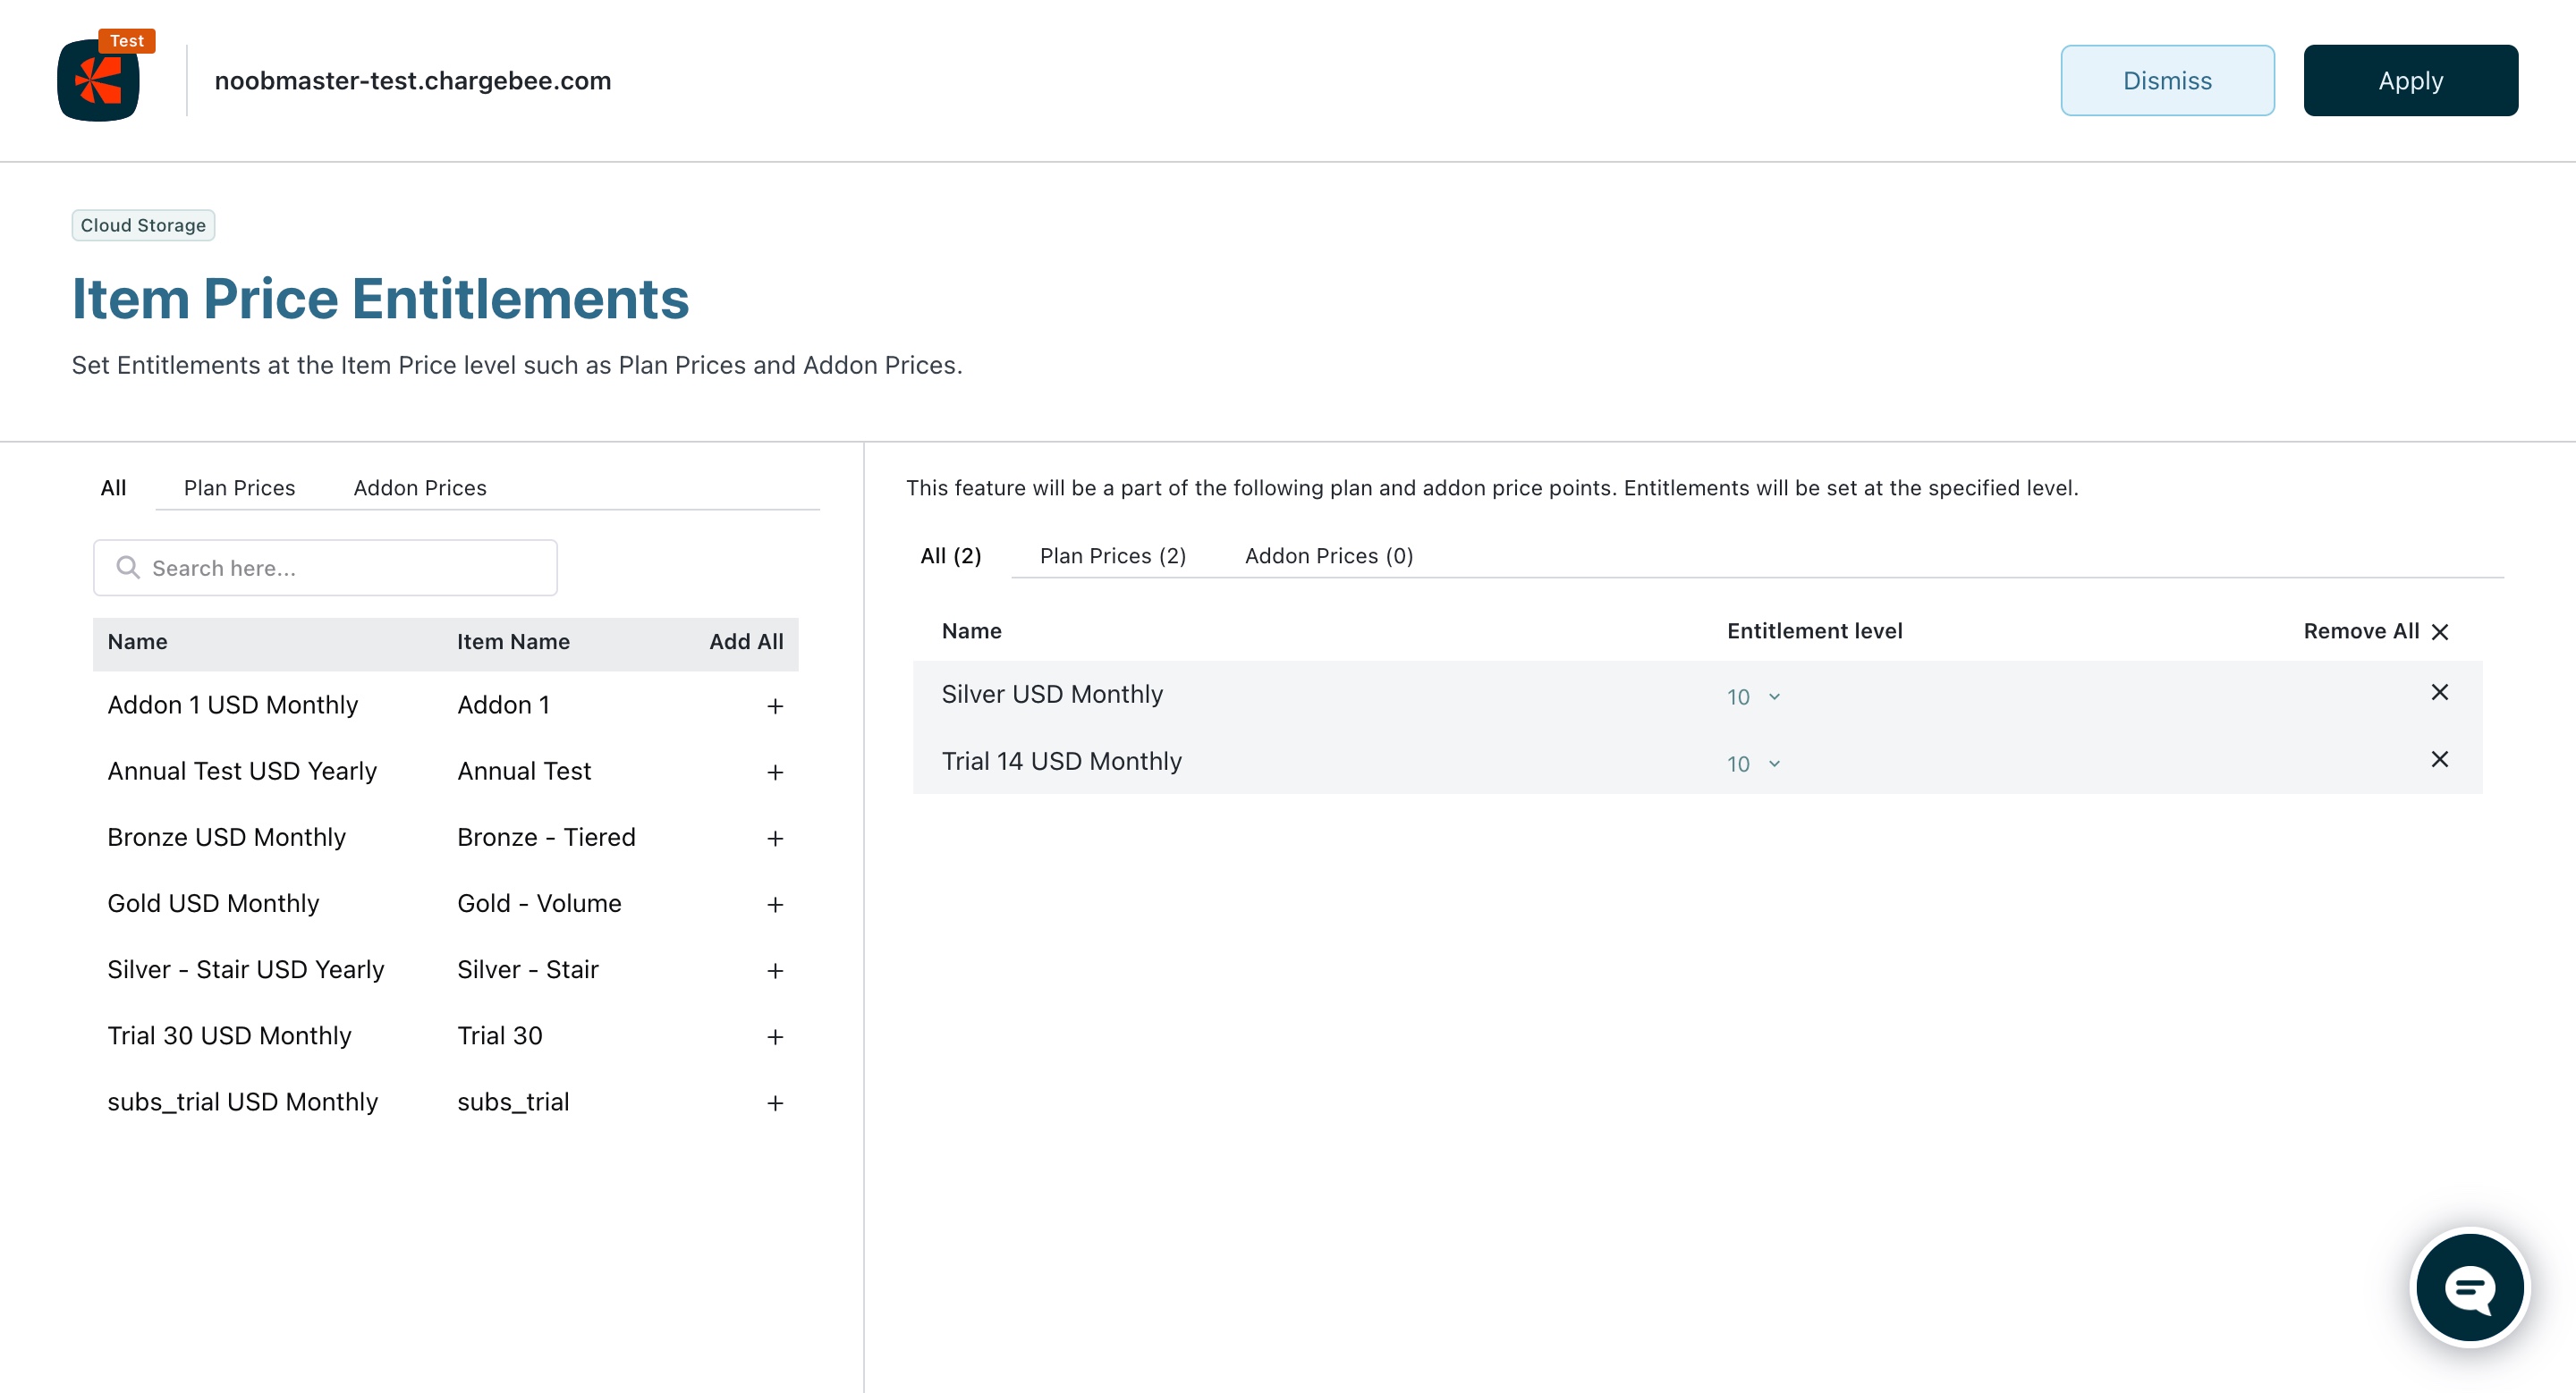Click Add All in table header
Image resolution: width=2576 pixels, height=1393 pixels.
tap(746, 642)
